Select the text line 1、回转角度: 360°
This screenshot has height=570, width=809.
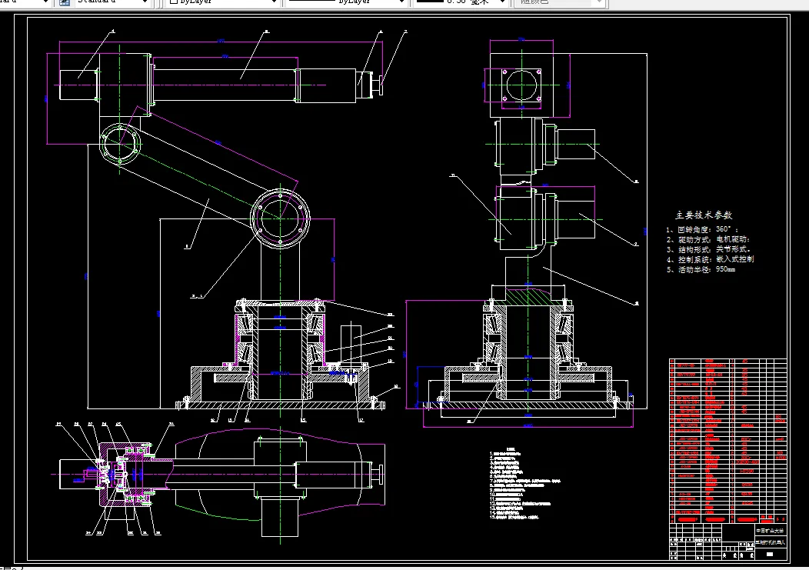coord(701,229)
